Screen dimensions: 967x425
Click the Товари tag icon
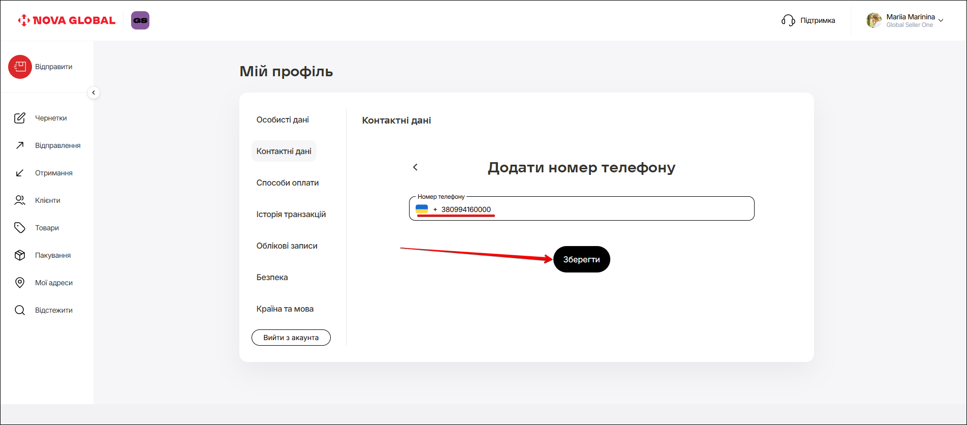click(x=20, y=228)
